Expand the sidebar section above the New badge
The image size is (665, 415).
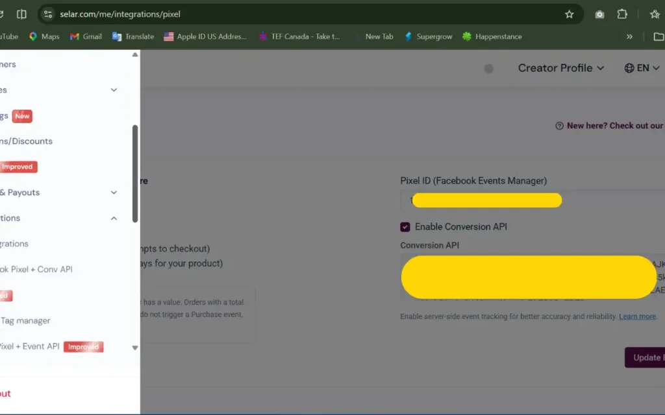114,89
